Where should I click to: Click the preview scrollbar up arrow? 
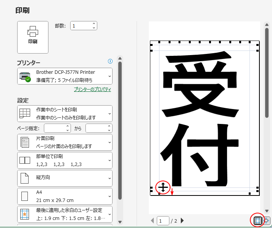(x=267, y=25)
